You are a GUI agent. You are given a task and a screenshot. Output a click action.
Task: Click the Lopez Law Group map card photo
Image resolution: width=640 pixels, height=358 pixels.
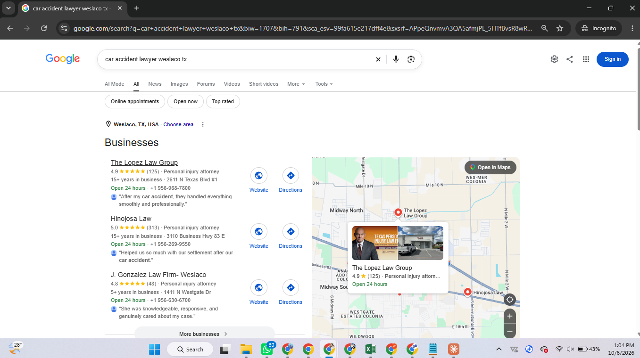click(398, 243)
